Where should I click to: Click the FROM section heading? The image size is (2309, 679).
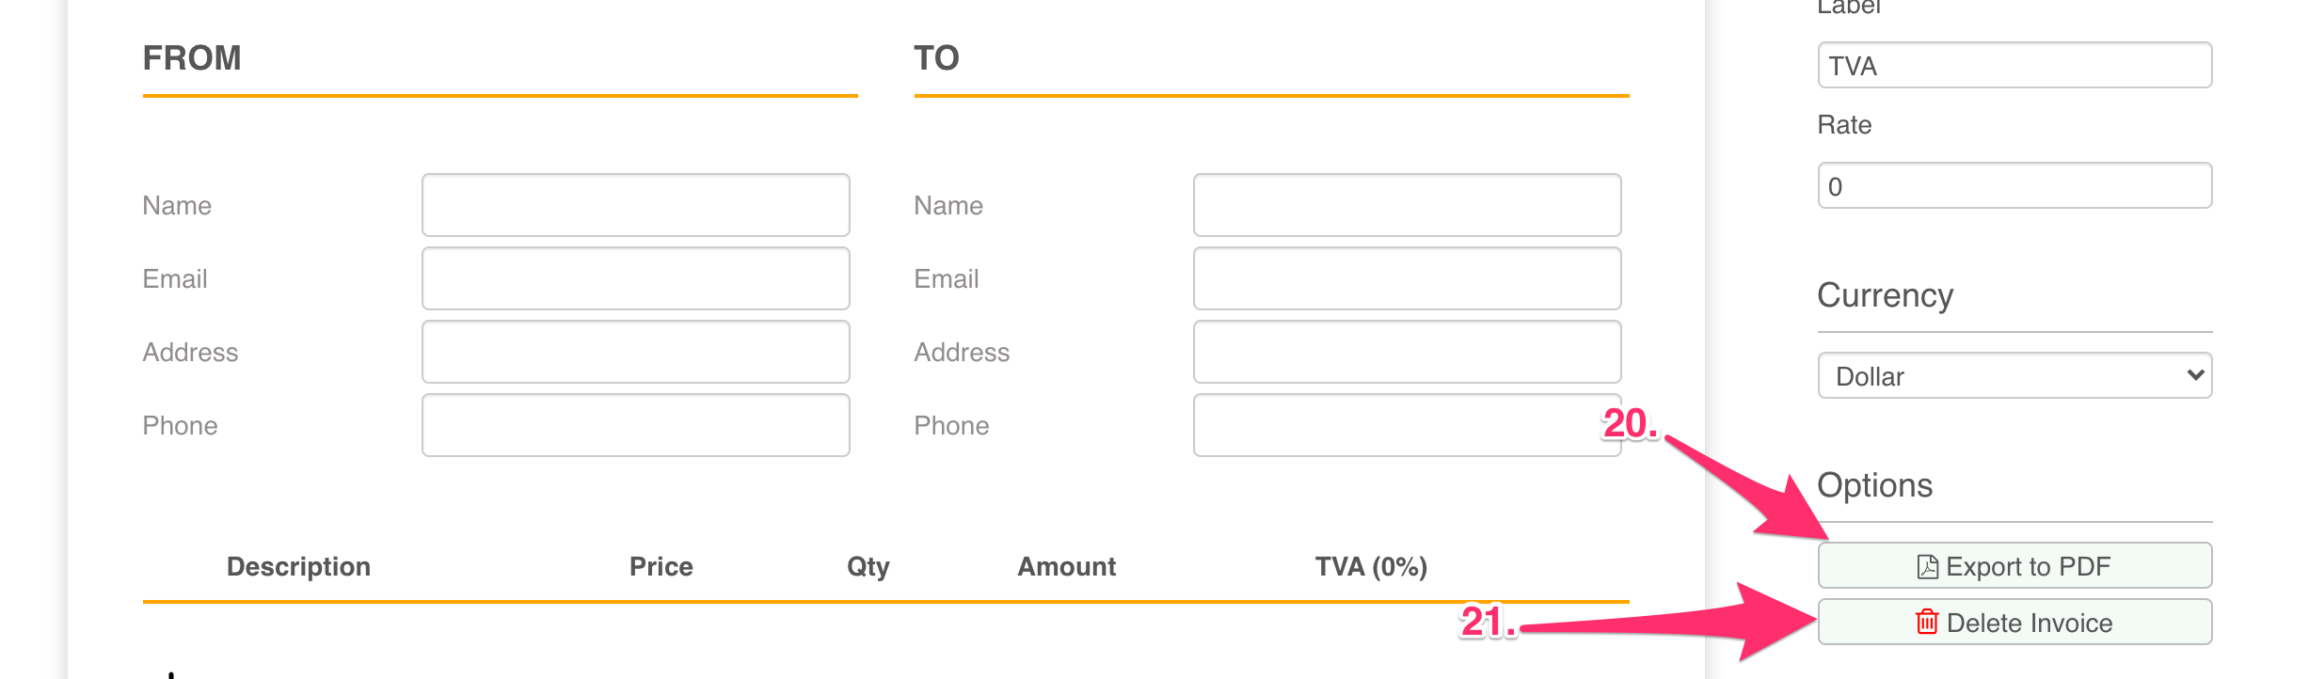pos(192,58)
